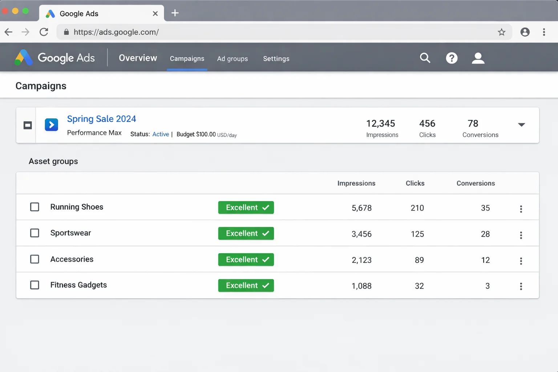Screen dimensions: 558x372
Task: Open more options for Running Shoes row
Action: [521, 209]
